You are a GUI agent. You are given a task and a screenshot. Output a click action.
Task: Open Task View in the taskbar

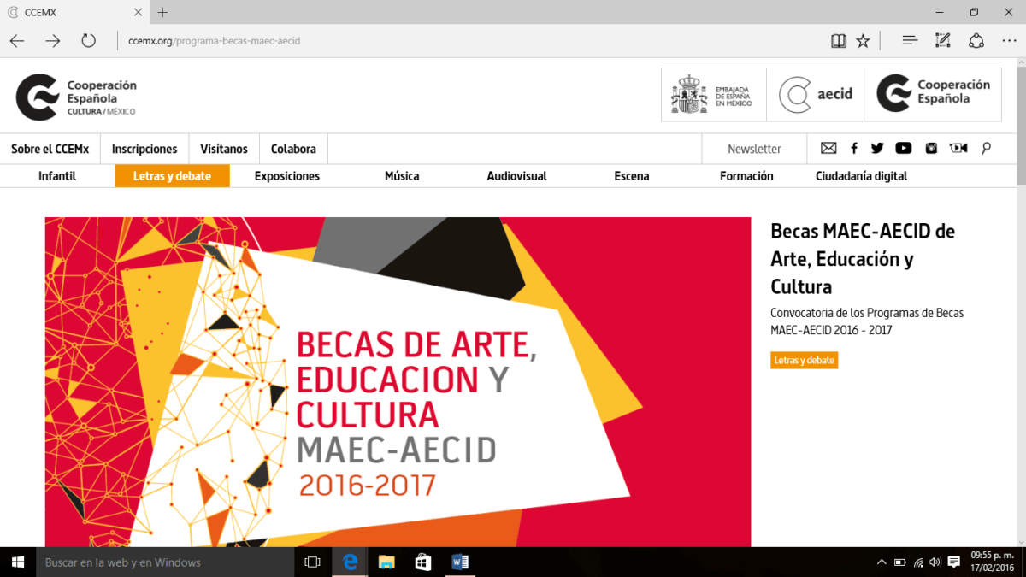click(312, 562)
